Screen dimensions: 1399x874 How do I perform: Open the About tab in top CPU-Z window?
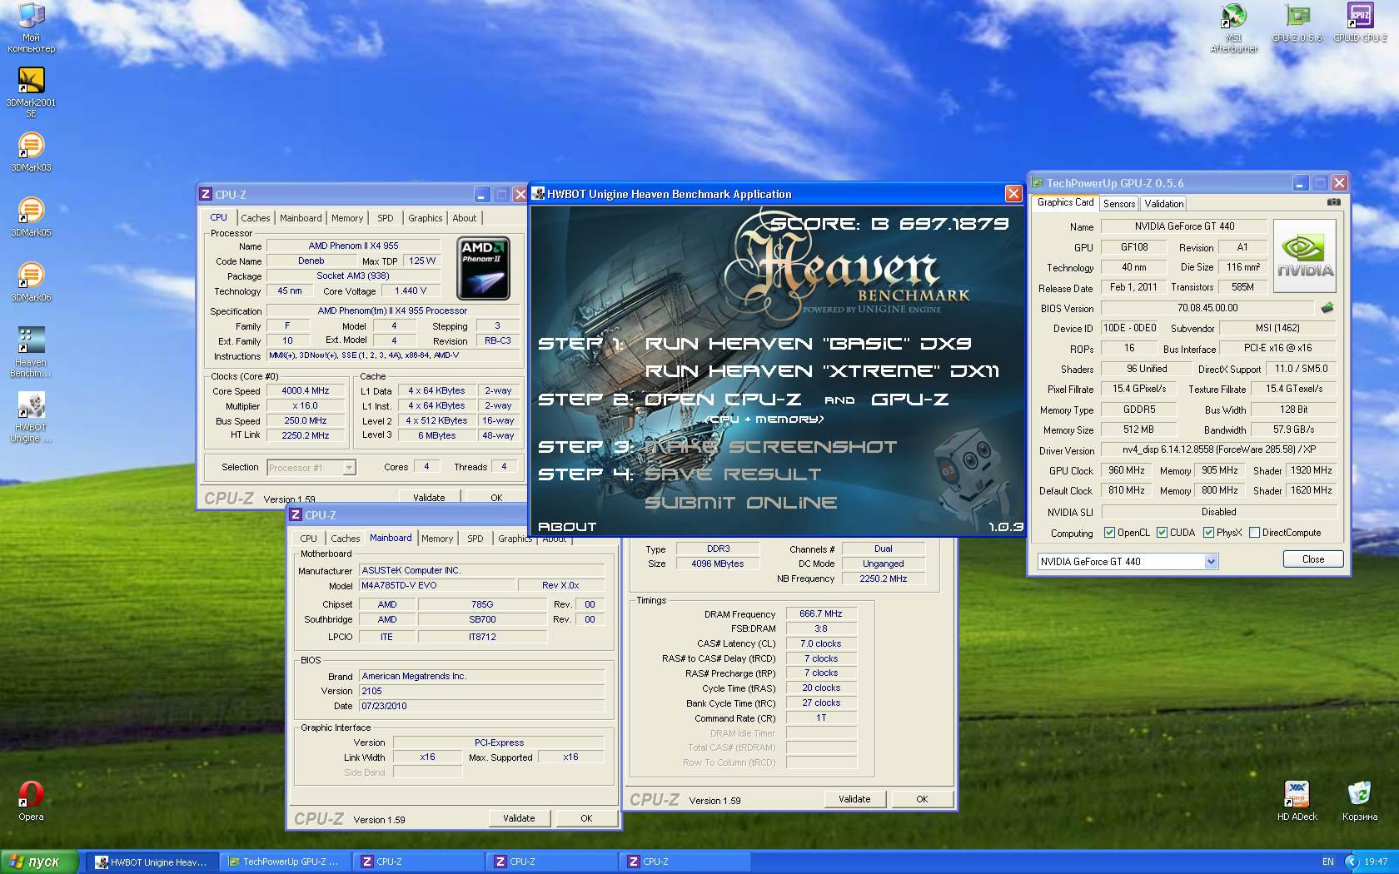click(x=465, y=218)
